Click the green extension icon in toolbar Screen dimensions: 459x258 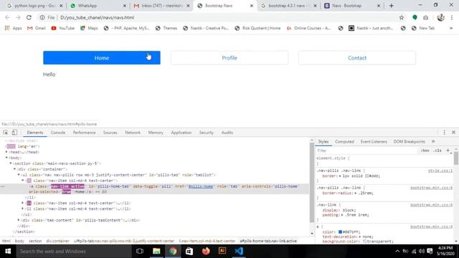415,17
